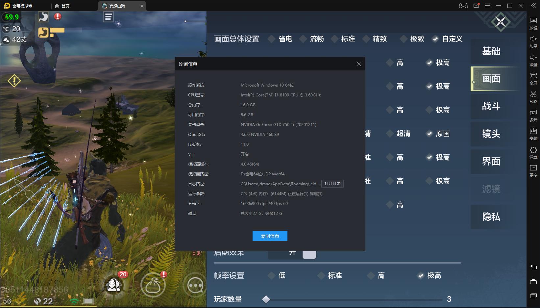Open the 按键 keyboard mapping tool

pyautogui.click(x=533, y=23)
